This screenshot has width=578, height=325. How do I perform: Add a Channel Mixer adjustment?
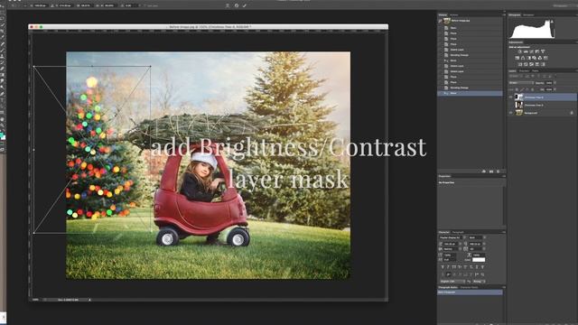tap(540, 58)
